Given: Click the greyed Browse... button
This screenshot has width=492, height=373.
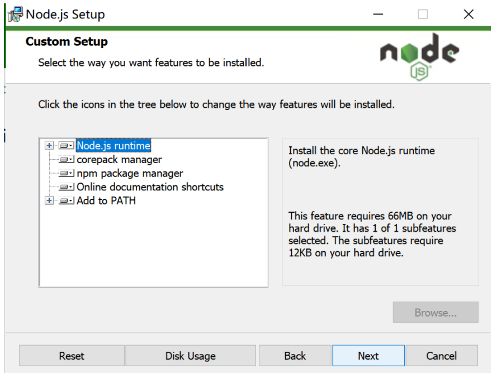Looking at the screenshot, I should click(x=436, y=312).
